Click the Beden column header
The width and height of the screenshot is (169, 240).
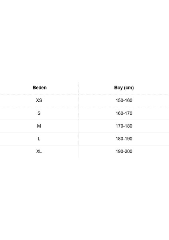click(39, 88)
